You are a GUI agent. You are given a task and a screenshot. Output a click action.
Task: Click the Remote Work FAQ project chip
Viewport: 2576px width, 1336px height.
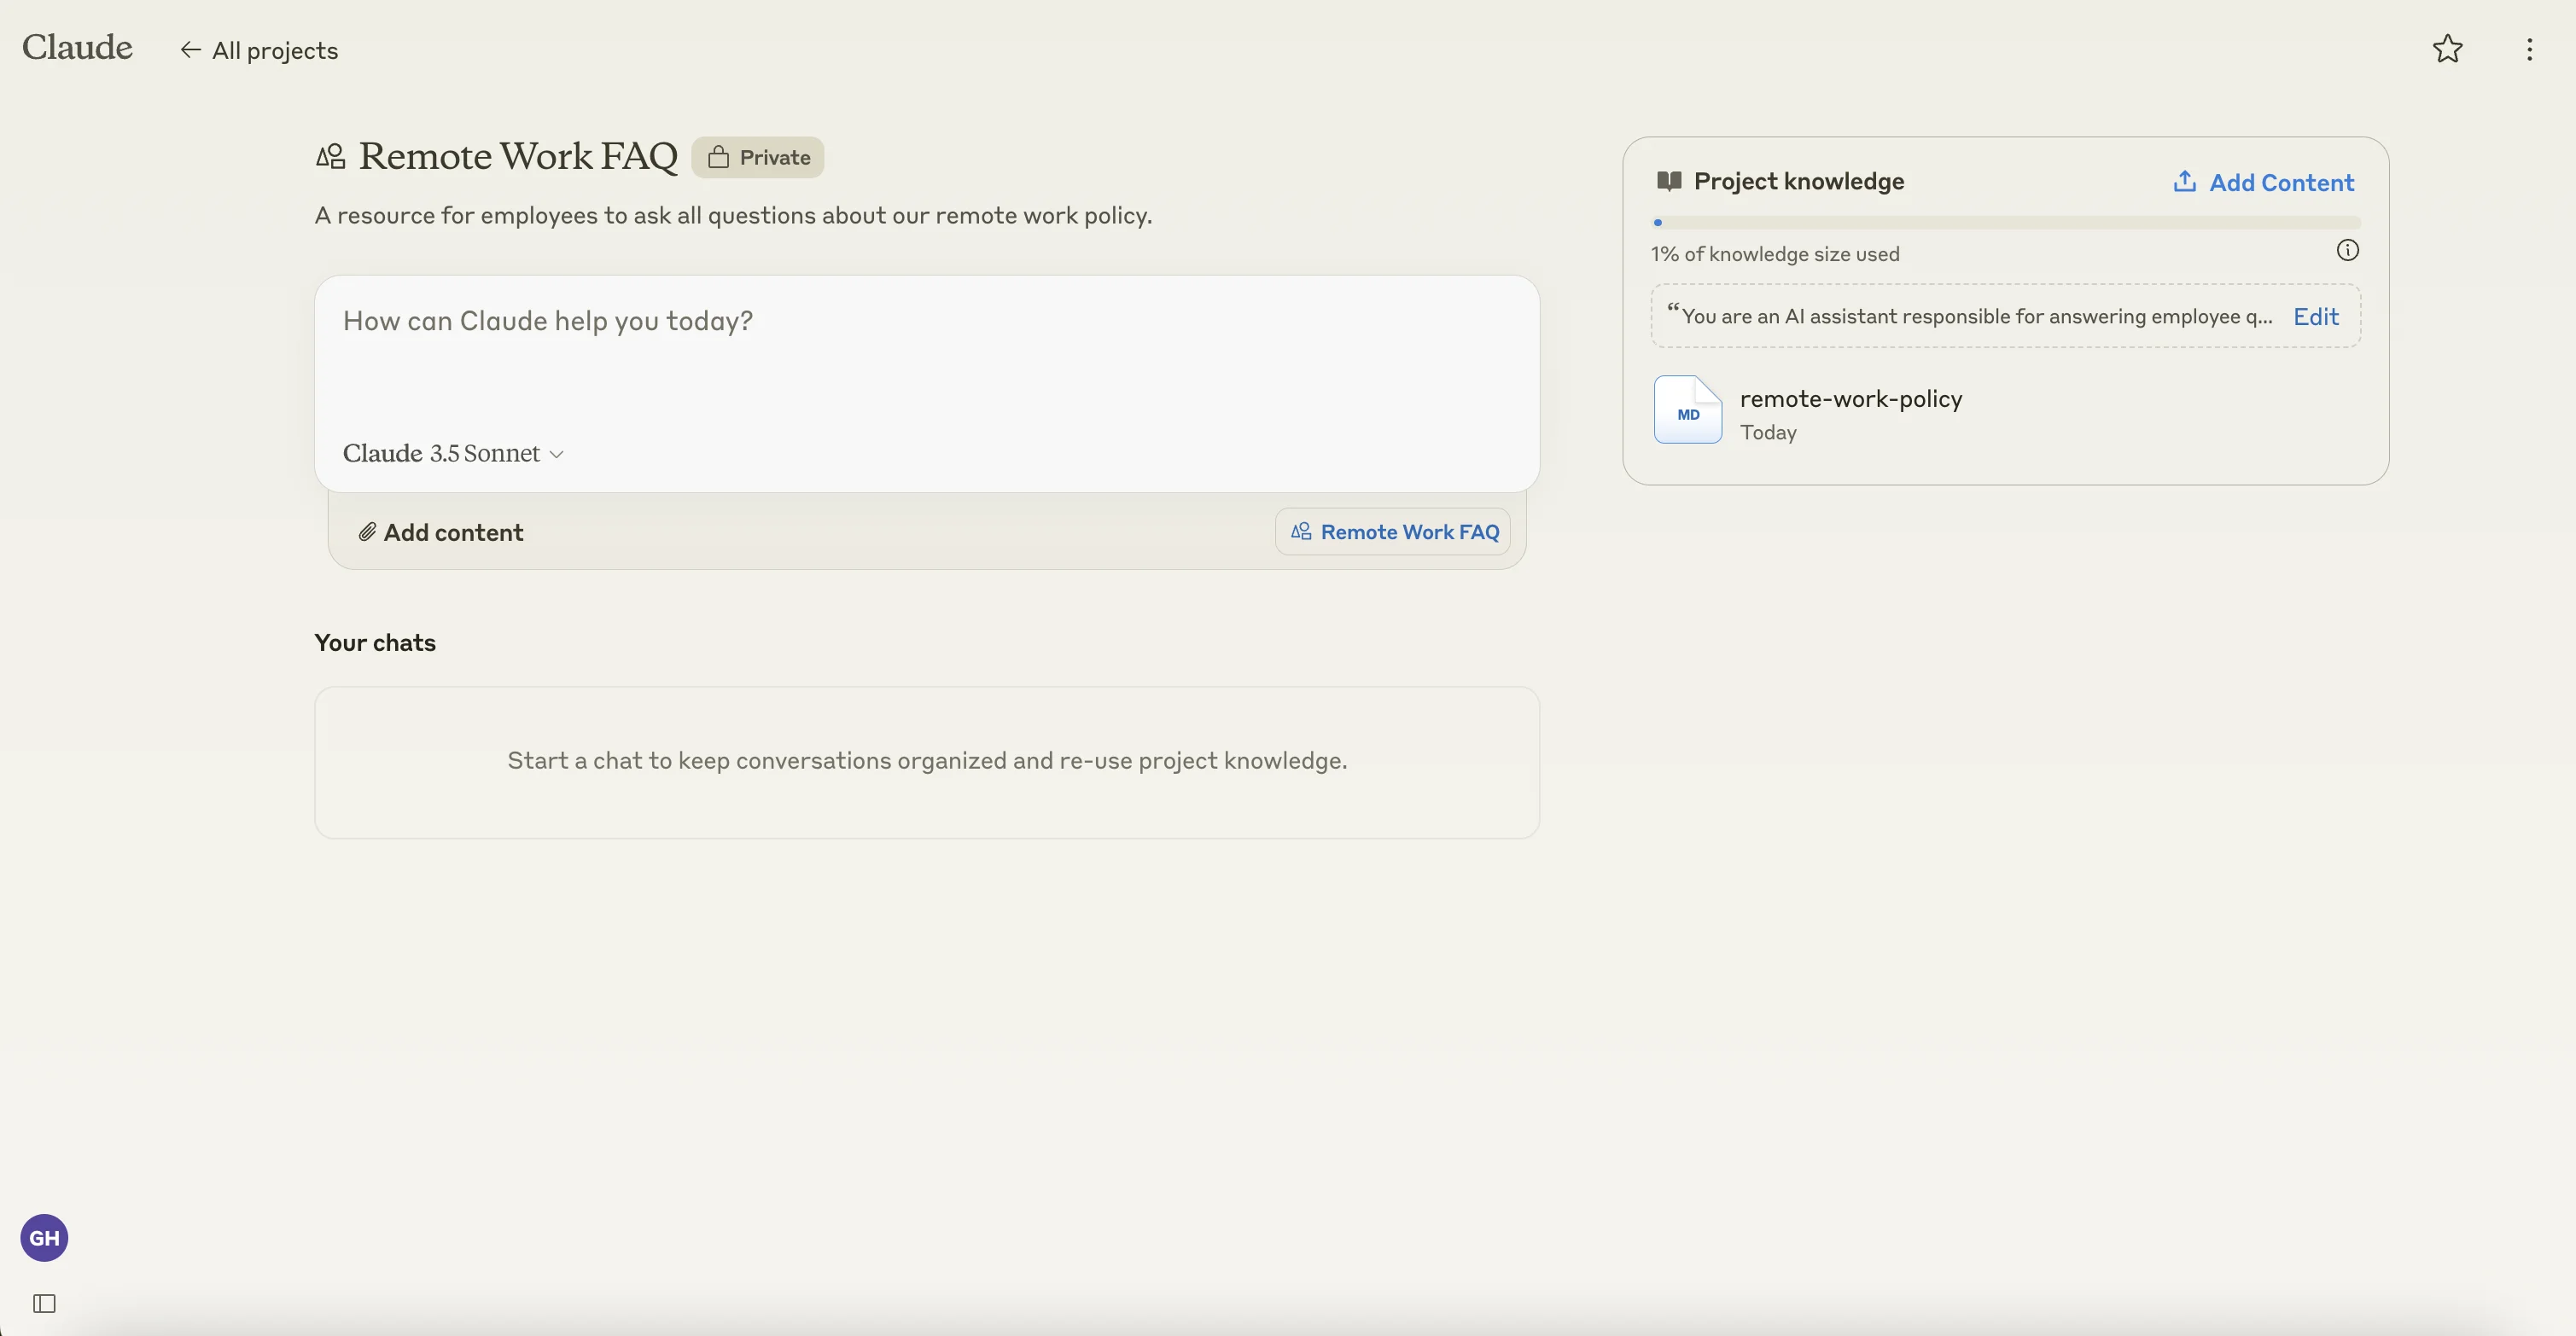pyautogui.click(x=1392, y=532)
